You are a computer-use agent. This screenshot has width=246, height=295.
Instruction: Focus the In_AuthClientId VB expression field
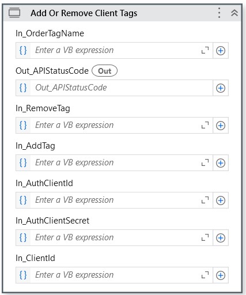click(x=114, y=201)
